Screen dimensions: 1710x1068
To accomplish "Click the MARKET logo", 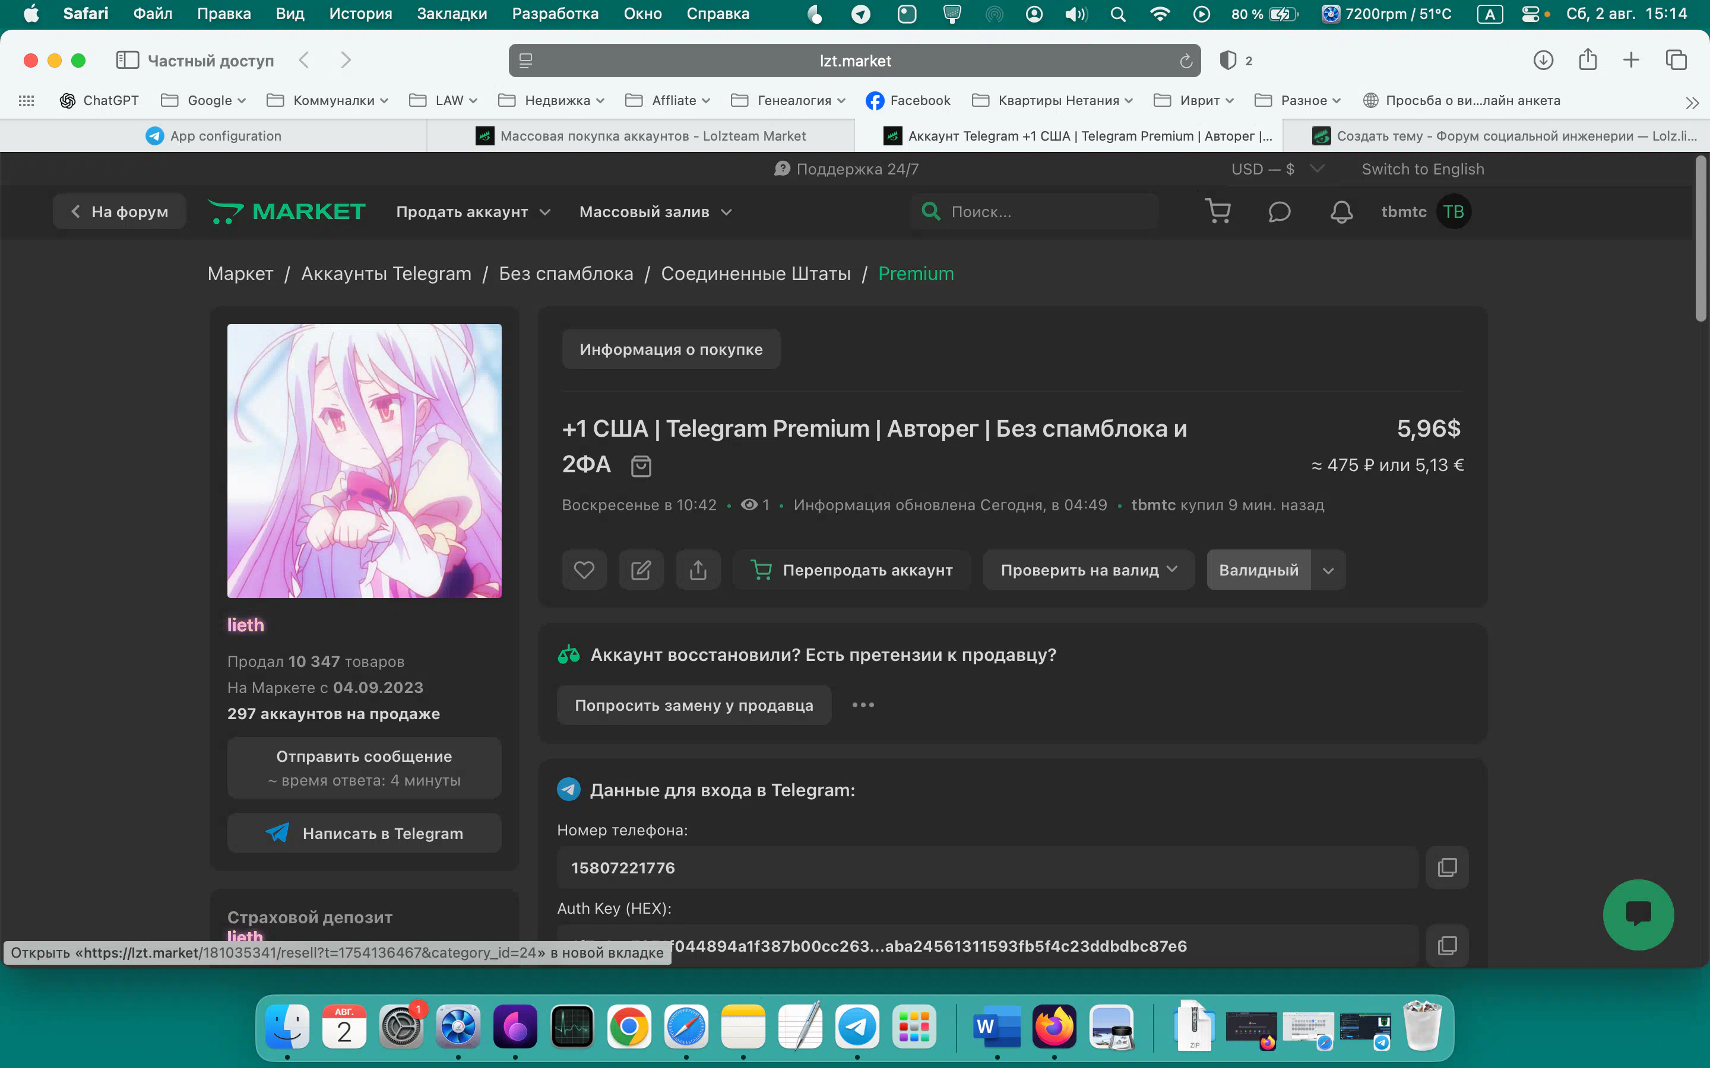I will (x=286, y=212).
